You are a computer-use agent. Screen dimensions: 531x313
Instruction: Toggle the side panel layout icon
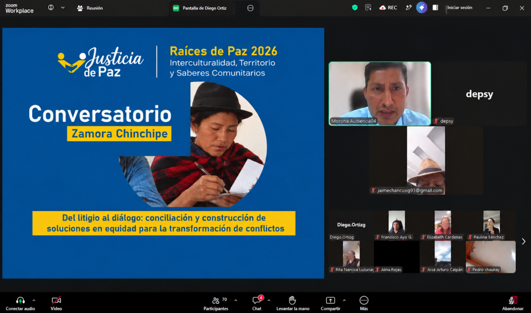[435, 7]
